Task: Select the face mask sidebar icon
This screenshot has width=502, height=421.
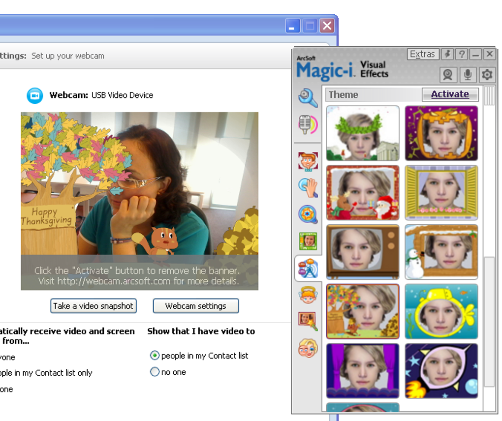Action: [x=308, y=348]
